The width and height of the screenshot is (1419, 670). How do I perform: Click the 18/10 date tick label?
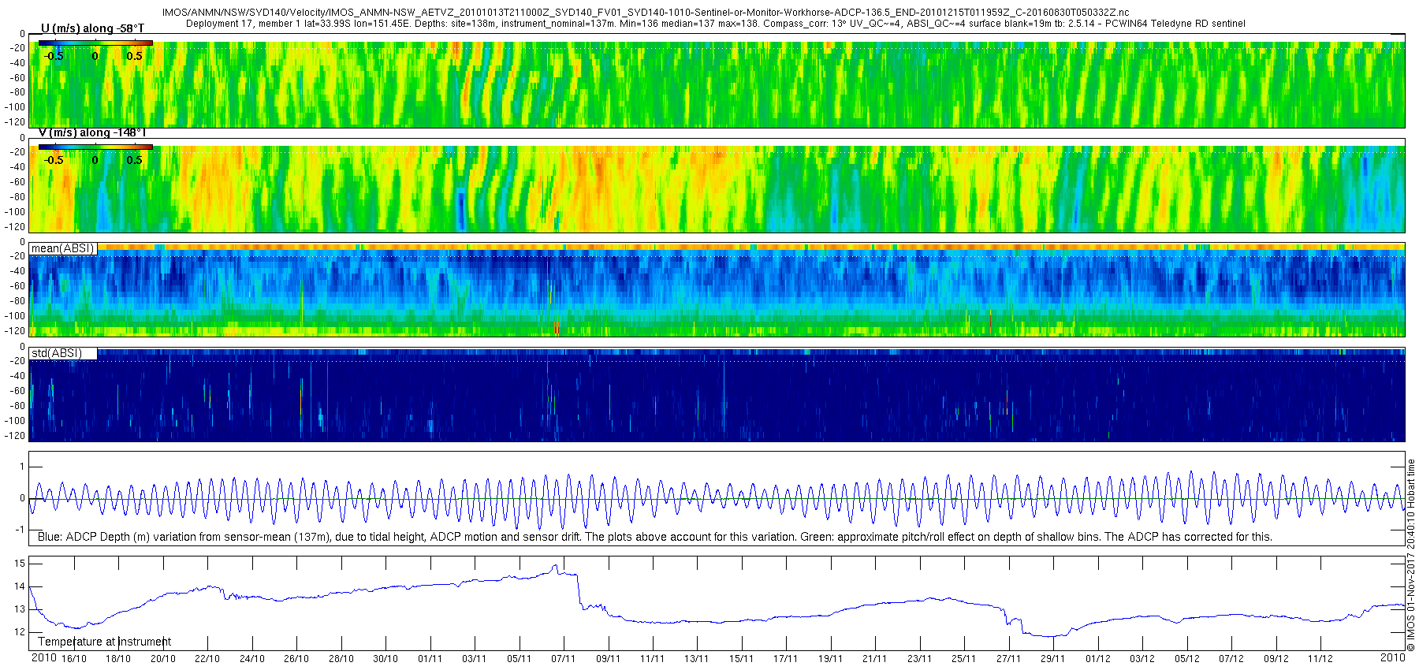click(118, 658)
